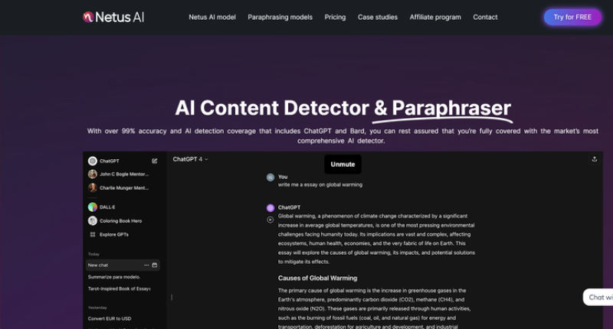Image resolution: width=613 pixels, height=329 pixels.
Task: Open the Paraphrasing models menu
Action: [x=280, y=17]
